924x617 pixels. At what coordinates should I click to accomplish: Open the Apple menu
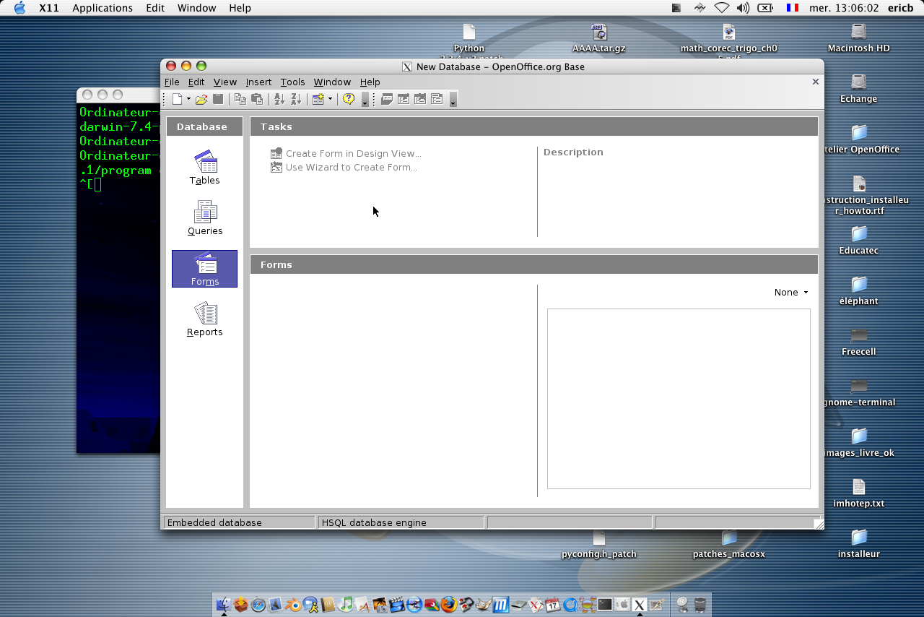19,8
